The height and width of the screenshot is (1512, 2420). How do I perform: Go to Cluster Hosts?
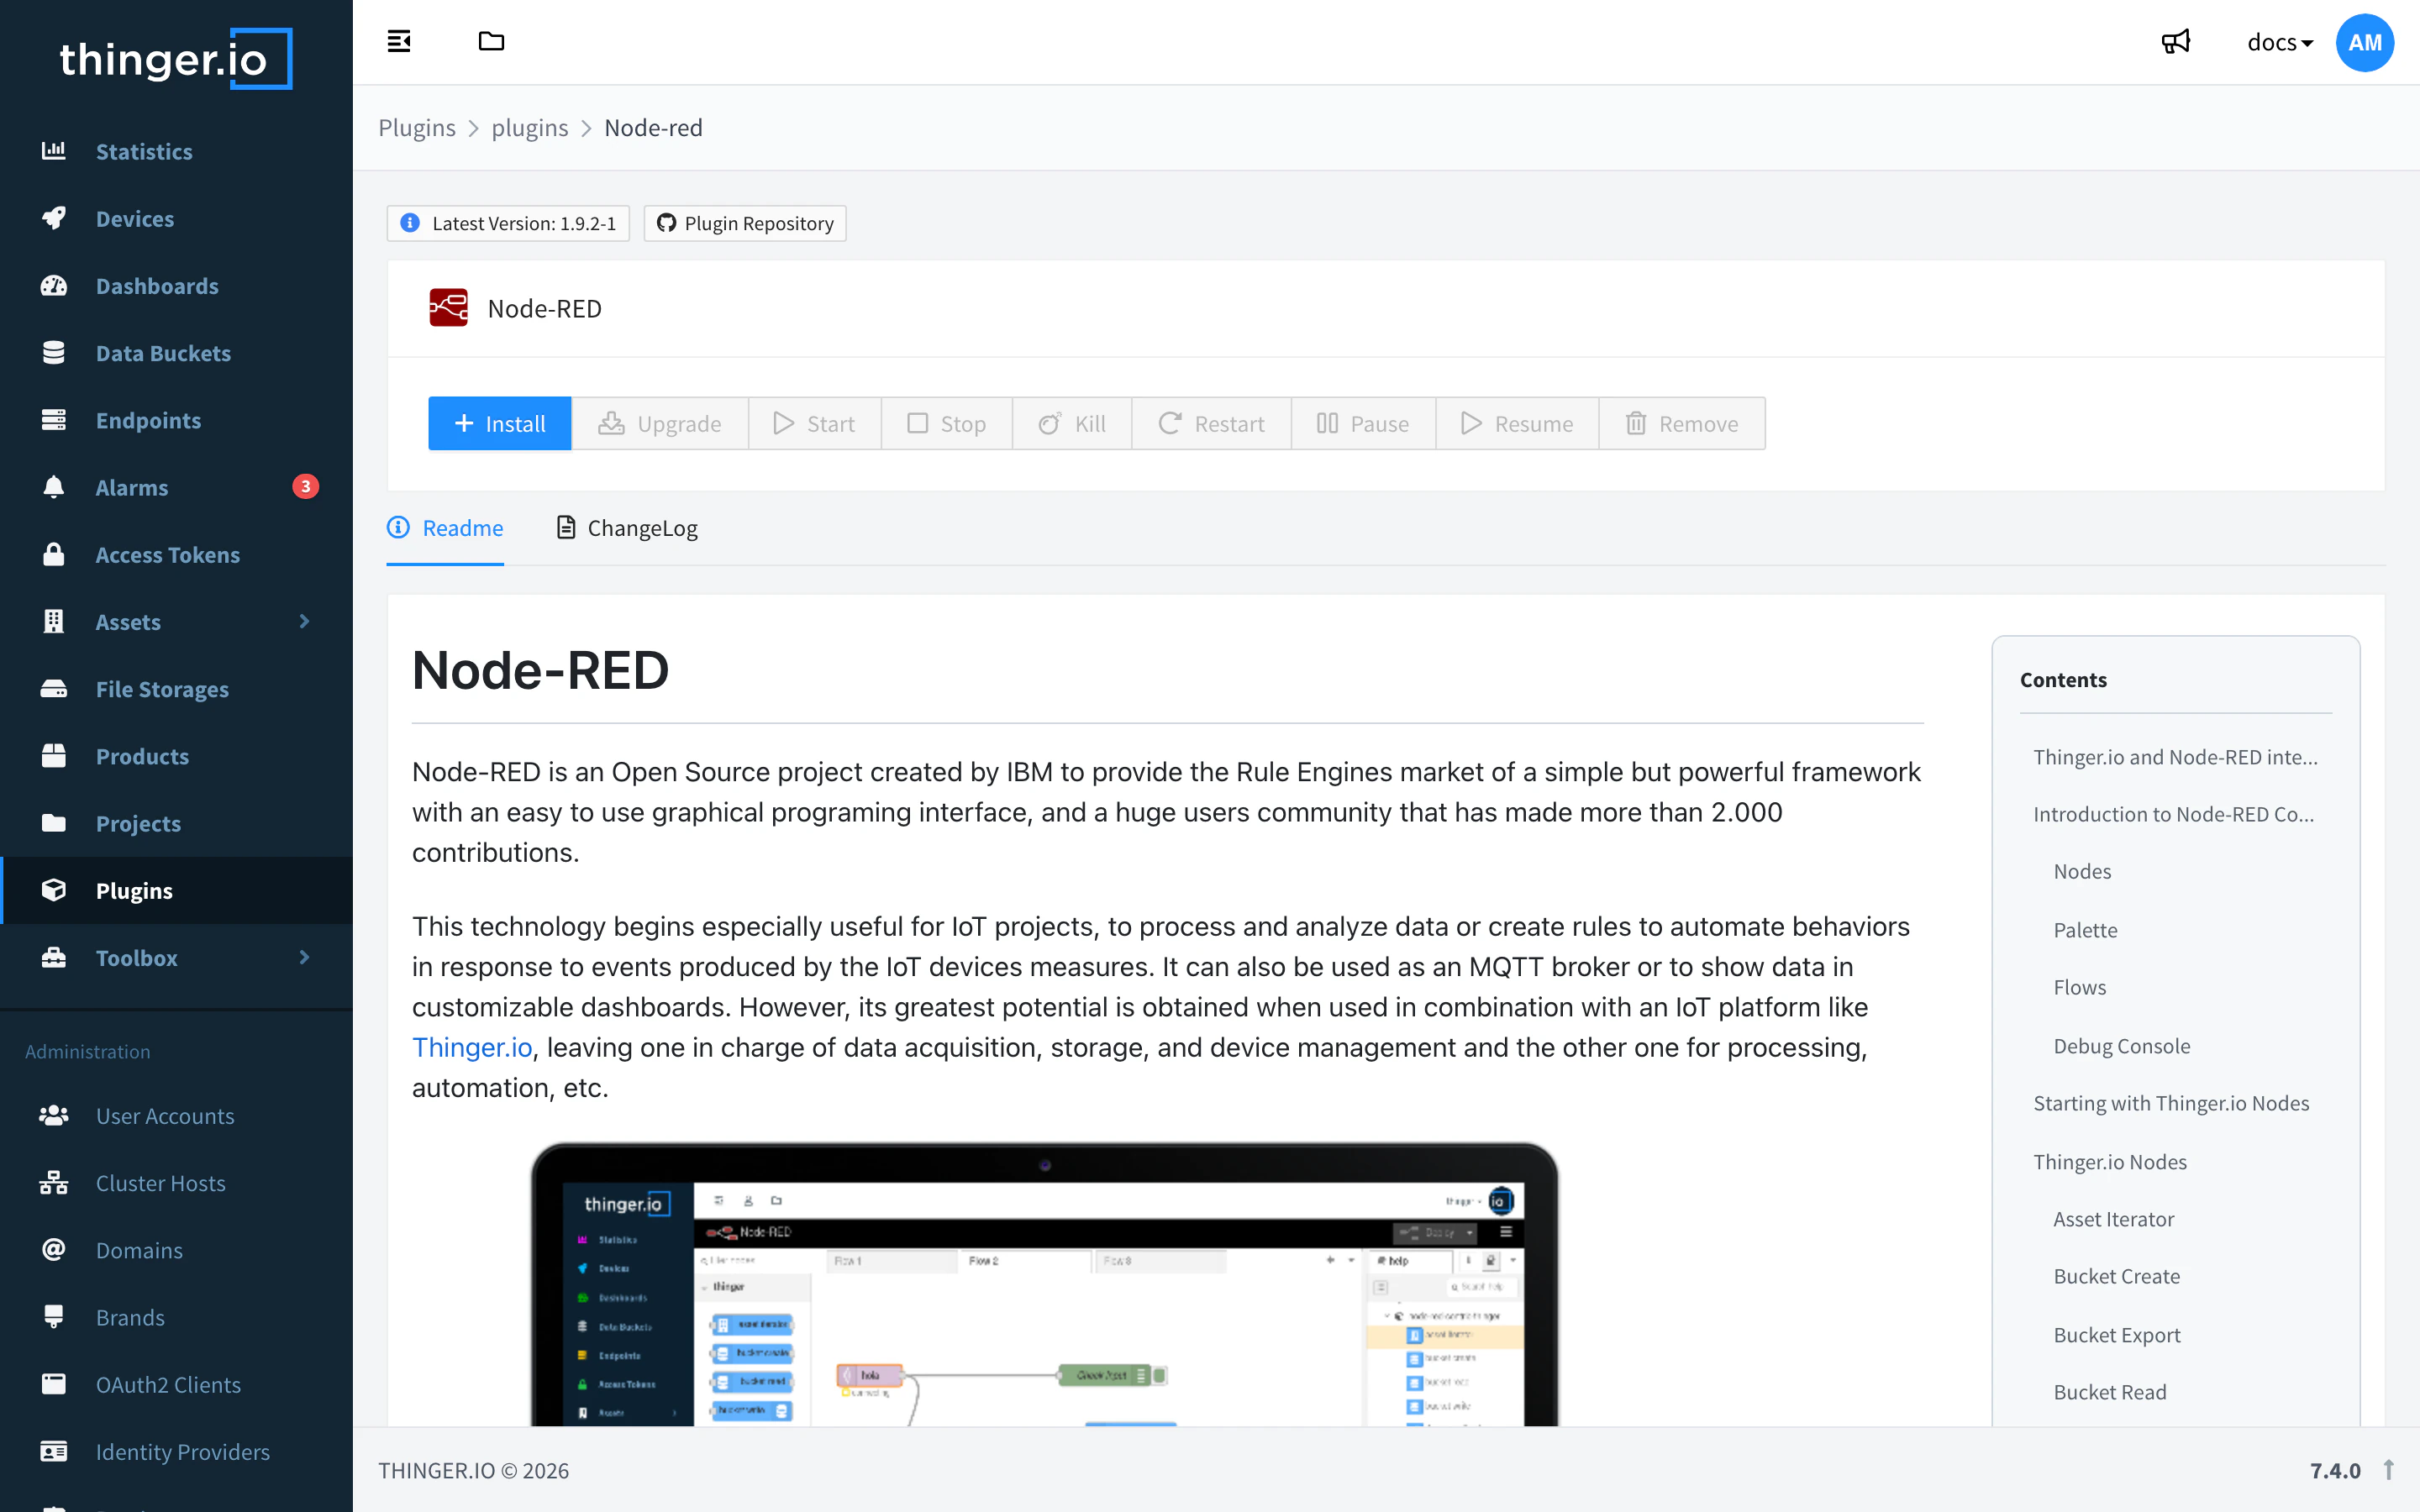coord(176,1183)
